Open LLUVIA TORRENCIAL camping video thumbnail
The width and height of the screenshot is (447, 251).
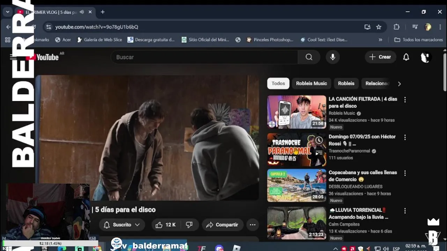296,223
